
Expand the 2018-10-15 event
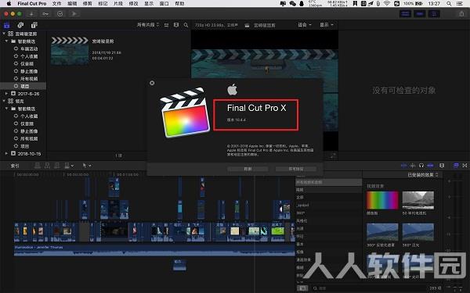point(6,153)
